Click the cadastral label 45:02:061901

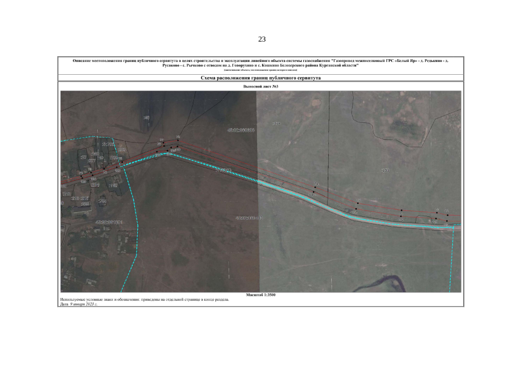(109, 221)
